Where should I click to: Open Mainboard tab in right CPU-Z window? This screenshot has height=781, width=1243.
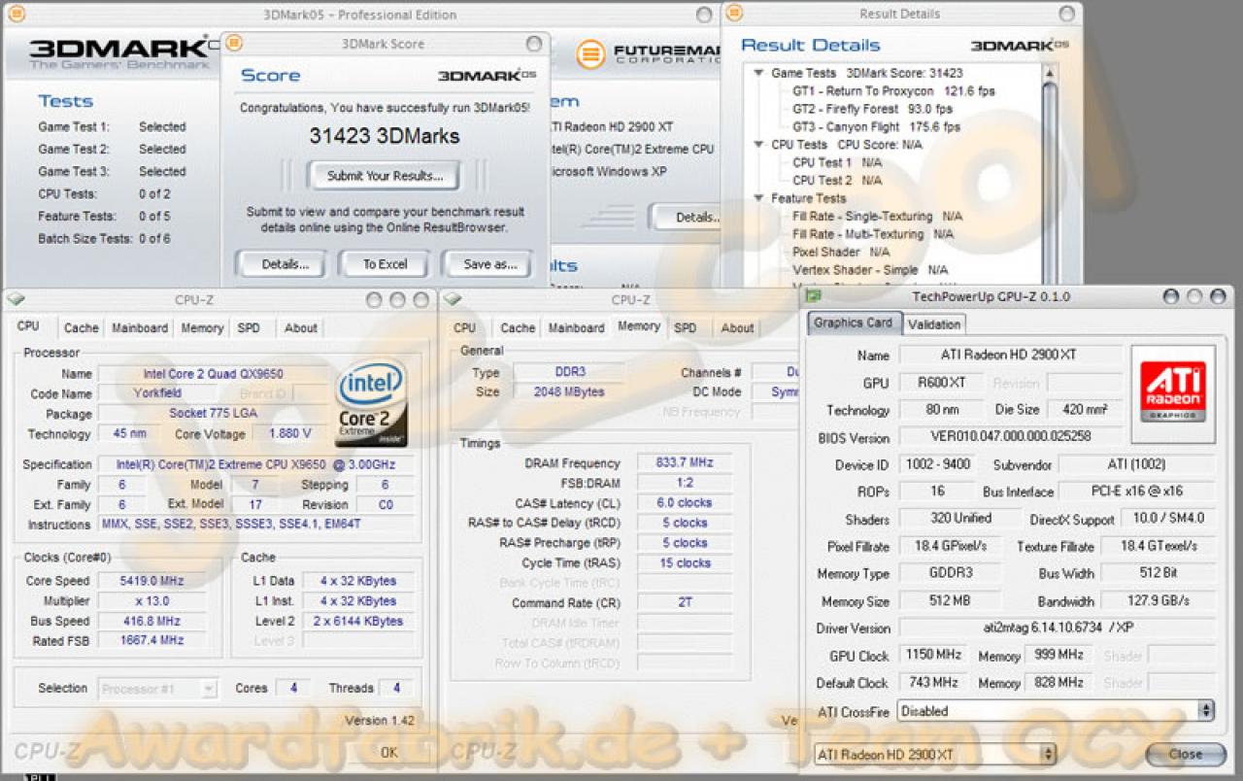coord(577,328)
